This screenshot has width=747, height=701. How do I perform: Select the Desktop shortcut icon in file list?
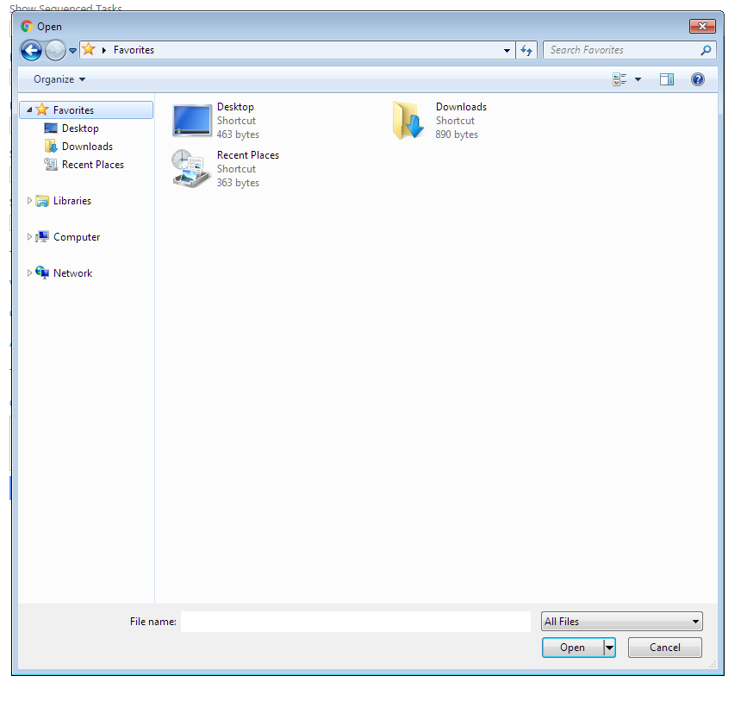pos(191,121)
